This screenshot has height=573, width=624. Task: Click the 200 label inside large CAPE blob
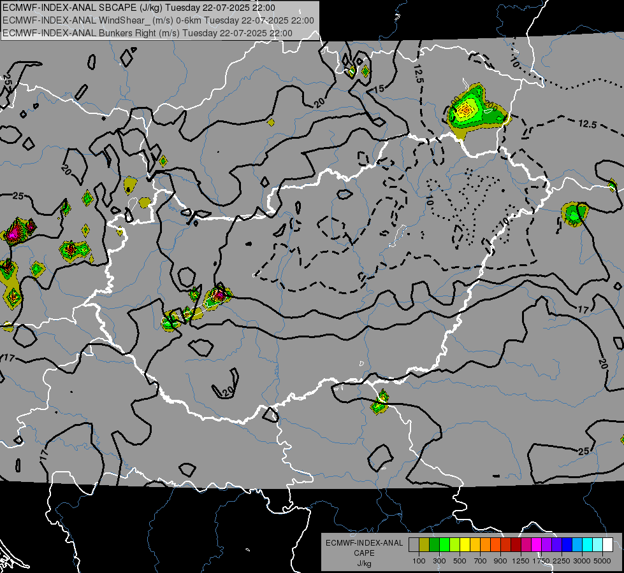(x=491, y=106)
